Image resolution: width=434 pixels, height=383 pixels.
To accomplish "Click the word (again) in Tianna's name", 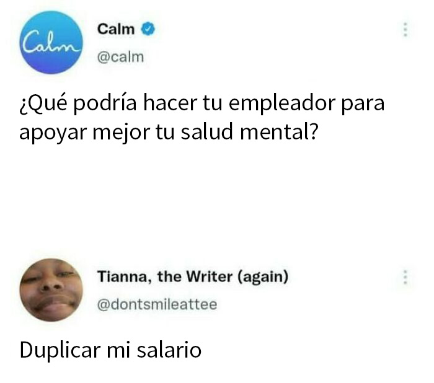I will [263, 277].
